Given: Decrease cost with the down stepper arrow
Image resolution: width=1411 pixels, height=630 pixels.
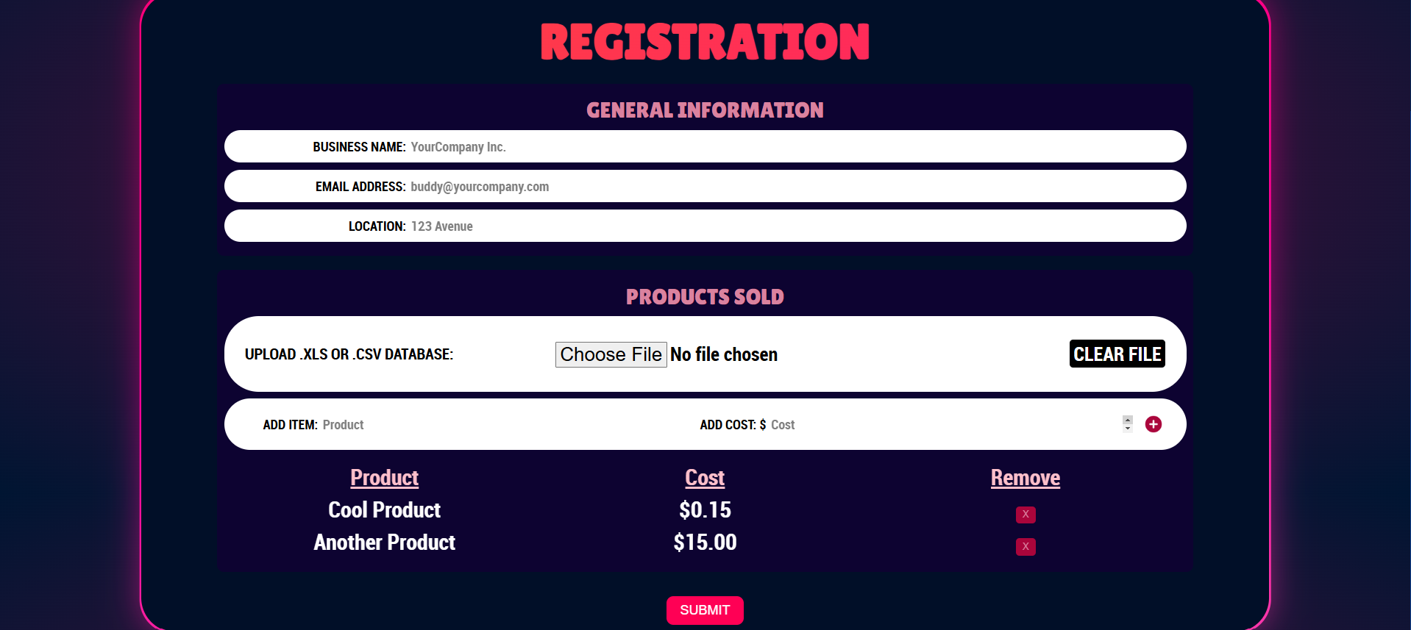Looking at the screenshot, I should pyautogui.click(x=1128, y=429).
